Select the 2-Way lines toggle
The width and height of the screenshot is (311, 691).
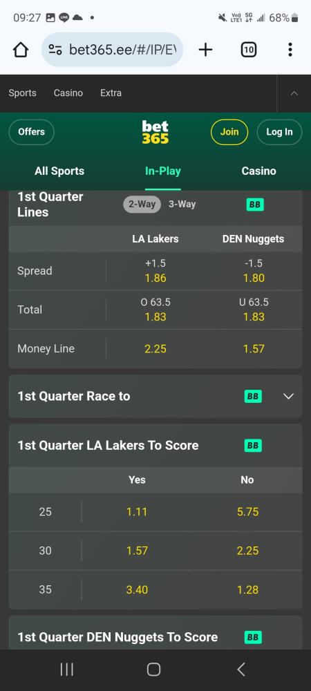(142, 205)
